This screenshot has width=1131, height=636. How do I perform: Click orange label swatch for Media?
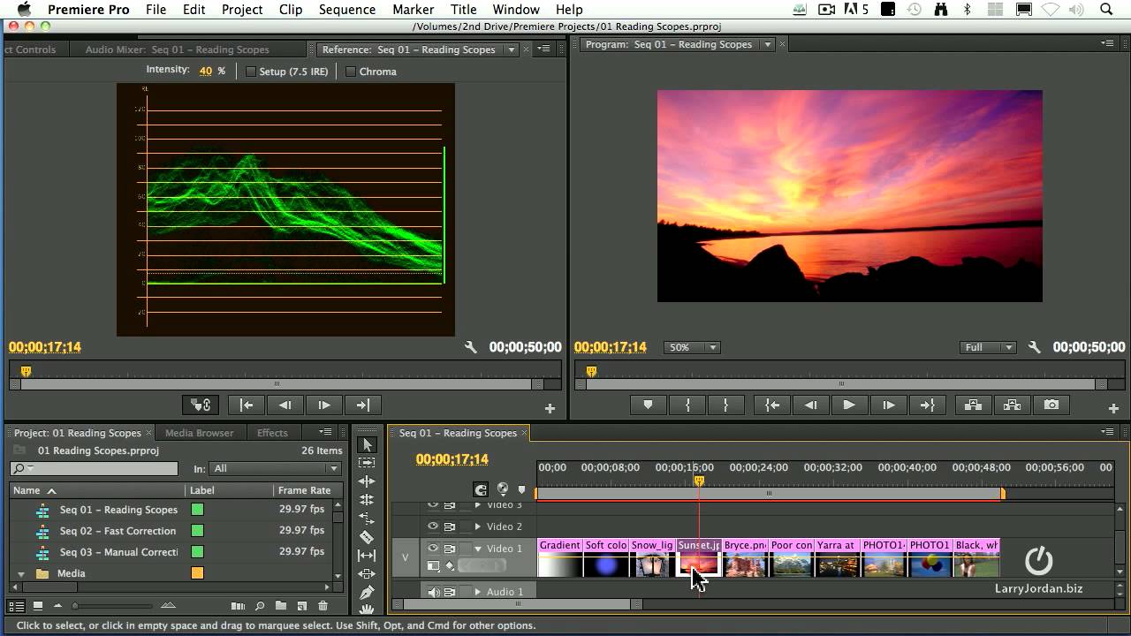(x=197, y=573)
